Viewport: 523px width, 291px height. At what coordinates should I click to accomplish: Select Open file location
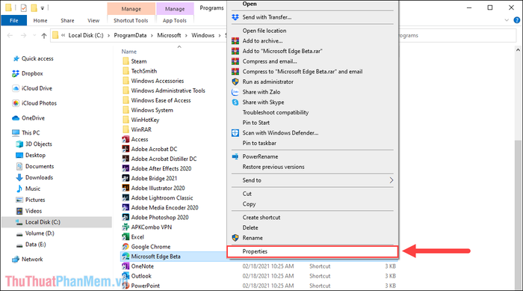click(x=264, y=31)
